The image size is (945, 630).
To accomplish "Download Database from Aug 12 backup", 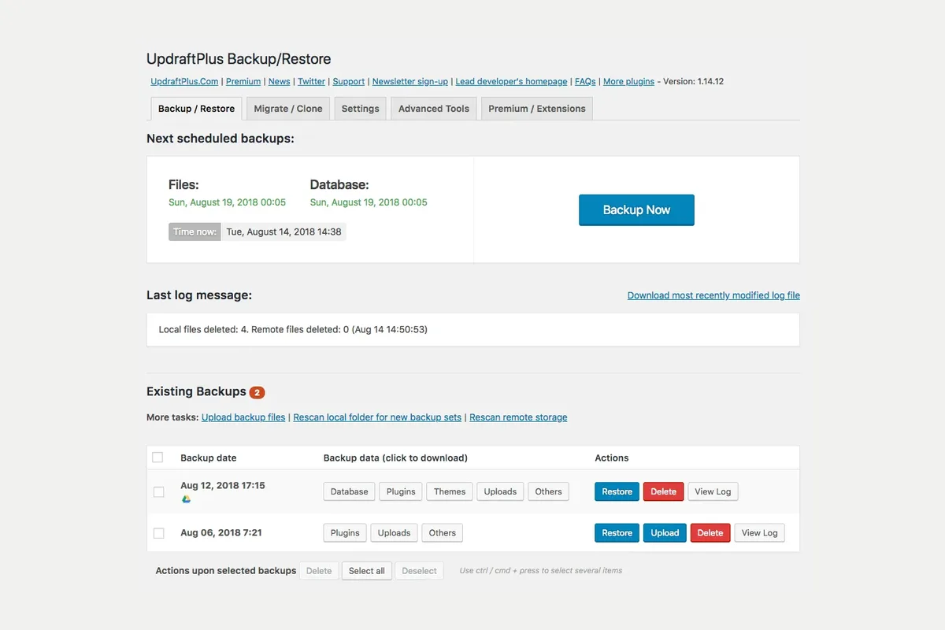I will [350, 491].
